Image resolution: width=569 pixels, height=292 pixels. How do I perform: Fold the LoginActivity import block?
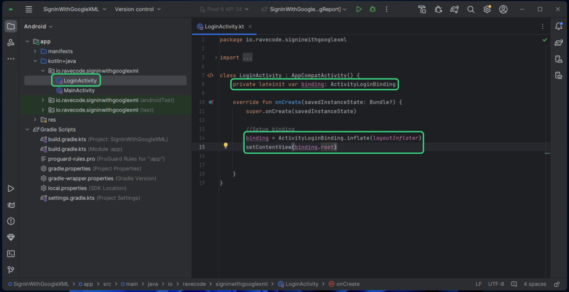(x=216, y=57)
